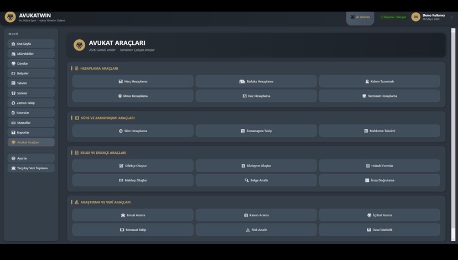Viewport: 458px width, 260px height.
Task: Open the Zamanaşımı Takip tool
Action: pyautogui.click(x=256, y=131)
